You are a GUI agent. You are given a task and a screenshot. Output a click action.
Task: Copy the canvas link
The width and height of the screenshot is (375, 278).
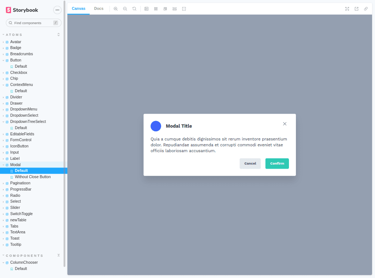[366, 9]
